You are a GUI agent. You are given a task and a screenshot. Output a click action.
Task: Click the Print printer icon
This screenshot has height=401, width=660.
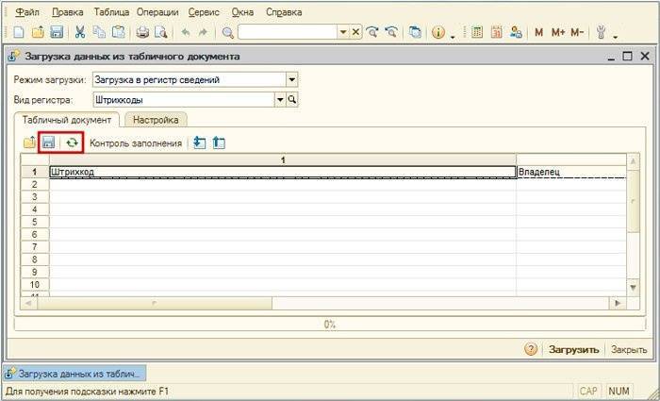(x=142, y=32)
